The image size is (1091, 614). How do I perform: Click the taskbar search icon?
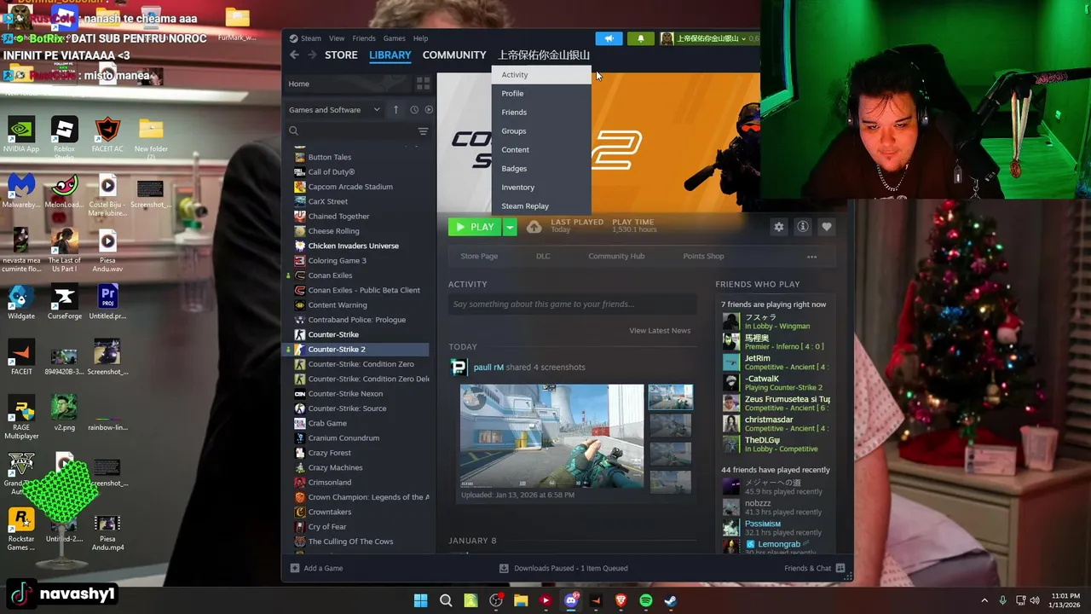[446, 600]
